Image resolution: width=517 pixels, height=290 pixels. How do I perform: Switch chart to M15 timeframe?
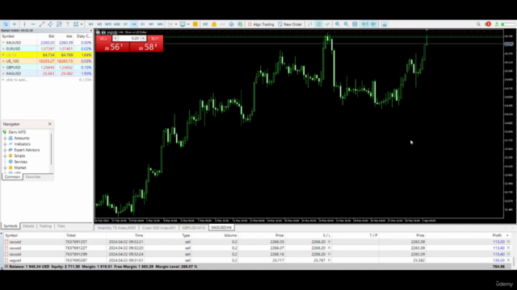pyautogui.click(x=107, y=24)
